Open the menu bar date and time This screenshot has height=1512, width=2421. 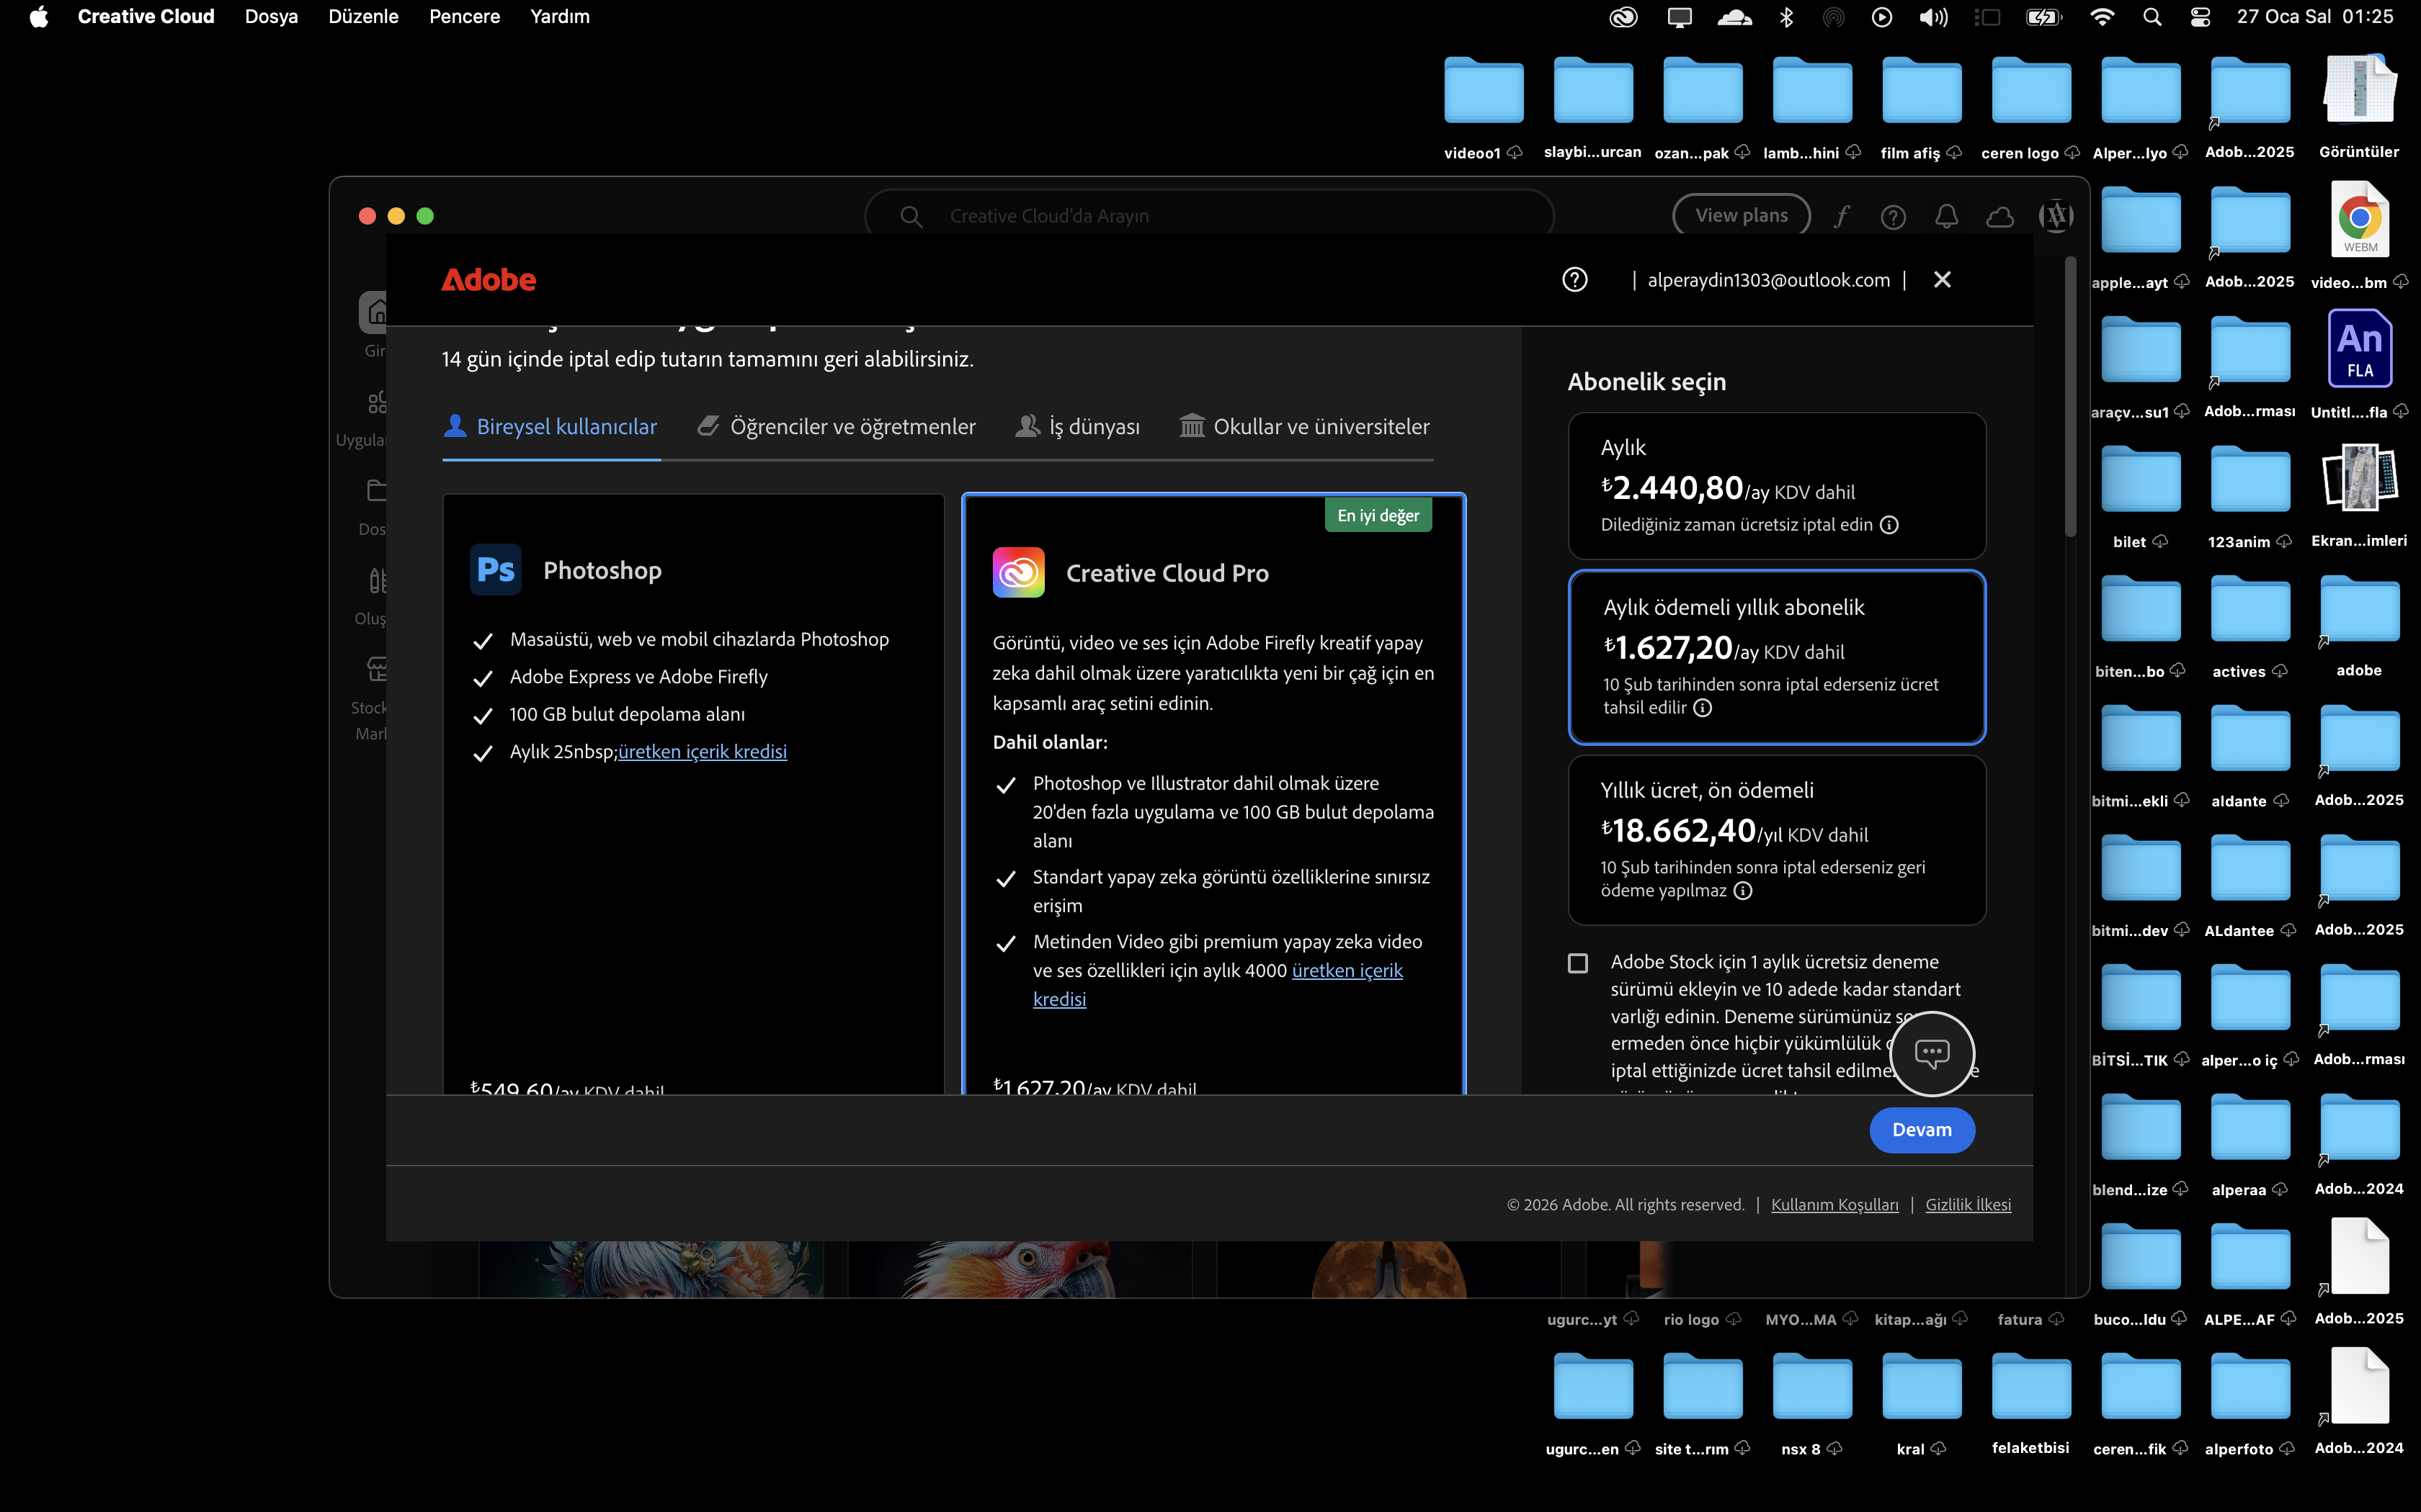2315,17
